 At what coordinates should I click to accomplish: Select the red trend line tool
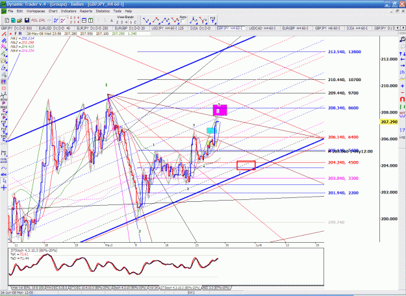tap(4, 34)
